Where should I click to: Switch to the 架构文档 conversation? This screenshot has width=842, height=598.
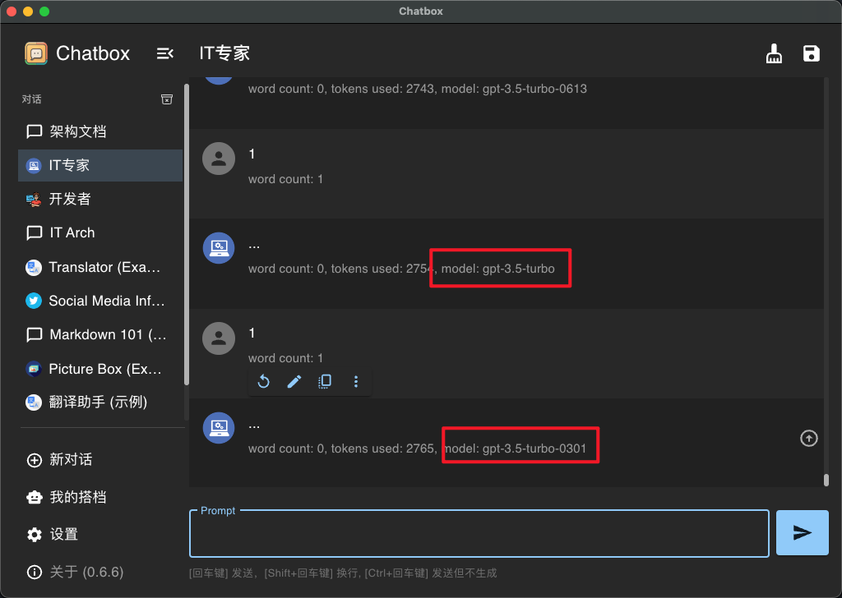[82, 131]
